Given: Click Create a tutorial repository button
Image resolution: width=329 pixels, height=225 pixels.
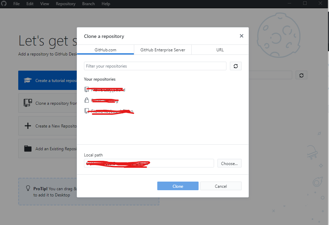Looking at the screenshot, I should click(47, 80).
